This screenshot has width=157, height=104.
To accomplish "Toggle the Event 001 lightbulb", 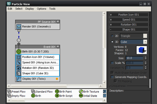I will (x=58, y=47).
